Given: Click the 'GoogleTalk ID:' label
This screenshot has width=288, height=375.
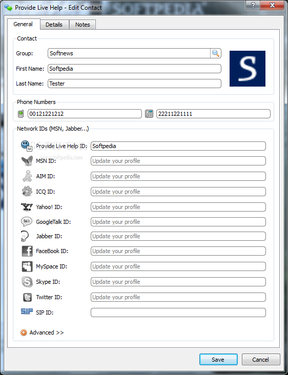Looking at the screenshot, I should (53, 222).
